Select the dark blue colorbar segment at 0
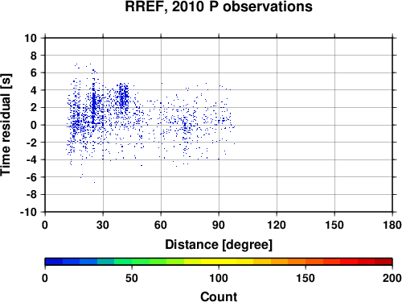The width and height of the screenshot is (402, 302). click(54, 262)
